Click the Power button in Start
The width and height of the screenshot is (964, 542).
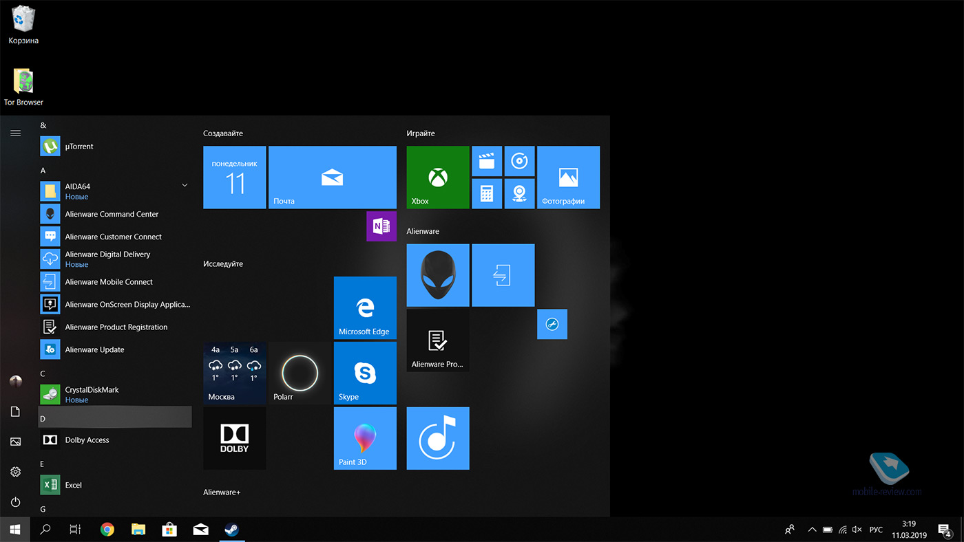click(15, 502)
